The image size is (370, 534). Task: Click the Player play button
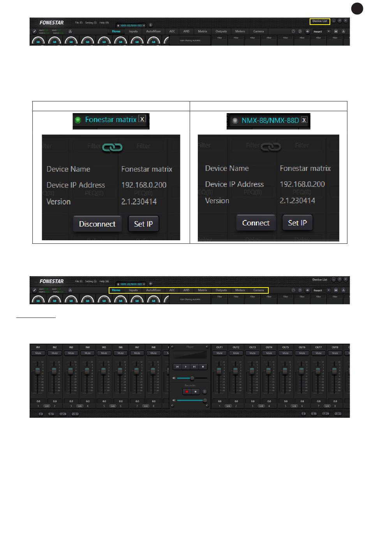click(x=186, y=367)
